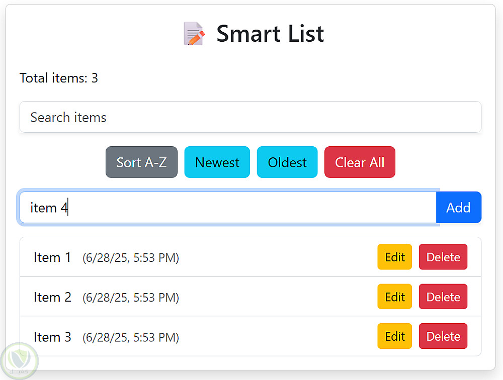Delete Item 3
The height and width of the screenshot is (380, 503).
(x=443, y=336)
